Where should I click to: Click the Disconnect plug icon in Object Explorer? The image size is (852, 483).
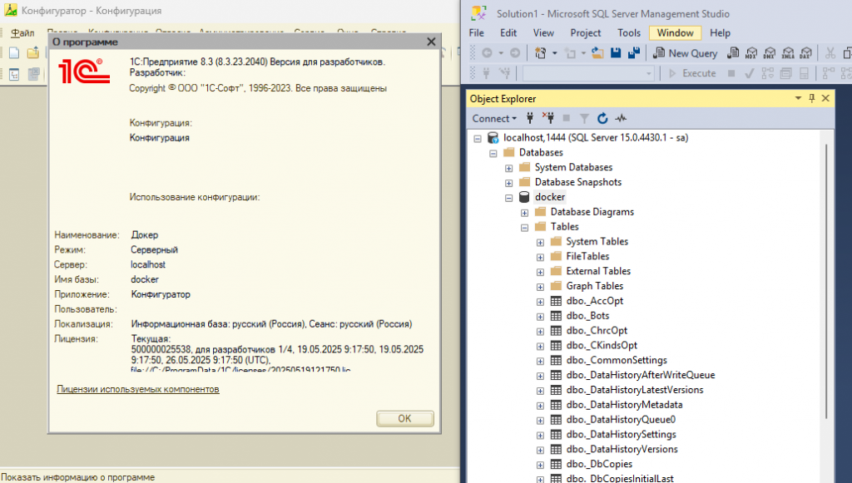tap(547, 118)
